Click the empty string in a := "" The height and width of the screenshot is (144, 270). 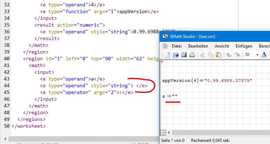tap(175, 96)
